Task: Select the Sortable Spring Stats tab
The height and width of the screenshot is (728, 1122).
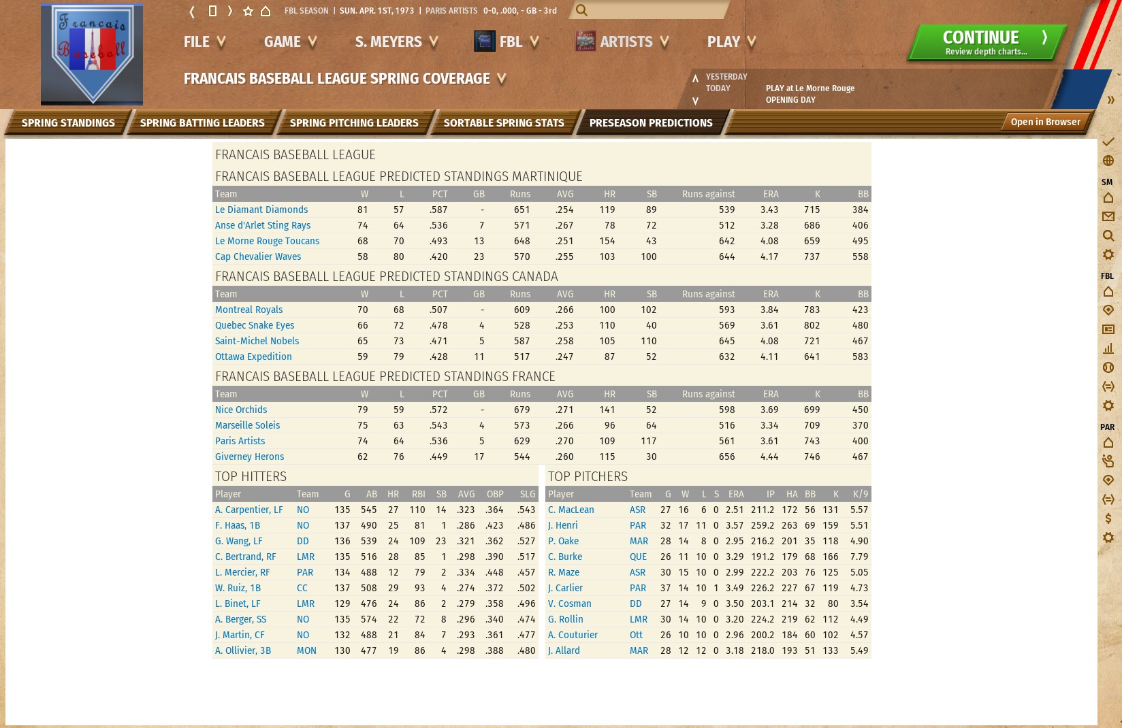Action: coord(503,123)
